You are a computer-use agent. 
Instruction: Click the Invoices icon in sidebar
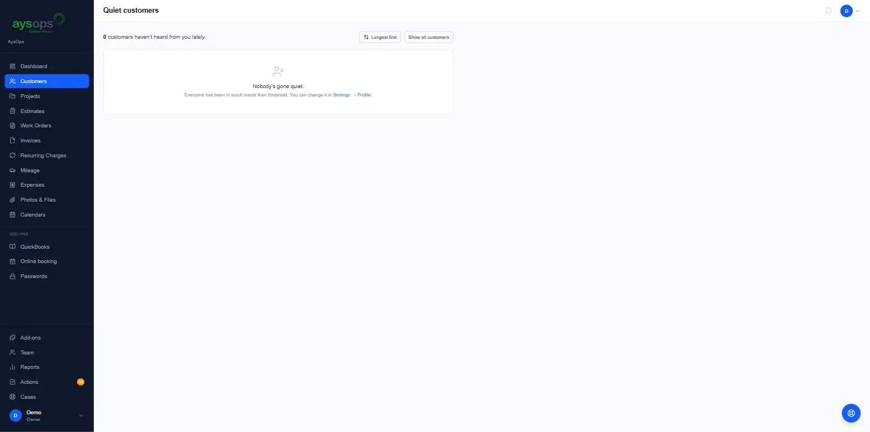coord(13,141)
